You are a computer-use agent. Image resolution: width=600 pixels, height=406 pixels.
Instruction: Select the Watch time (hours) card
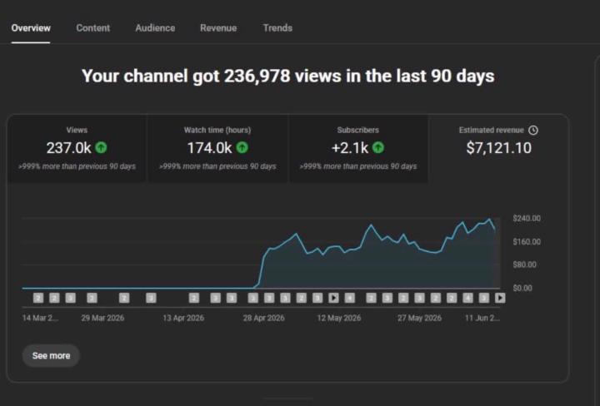click(x=217, y=149)
